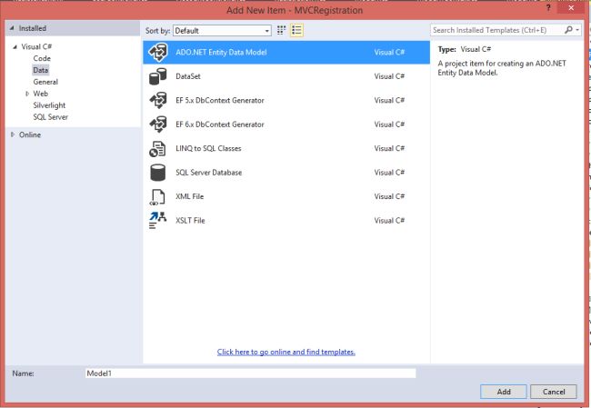Close the Add New Item dialog

click(571, 7)
